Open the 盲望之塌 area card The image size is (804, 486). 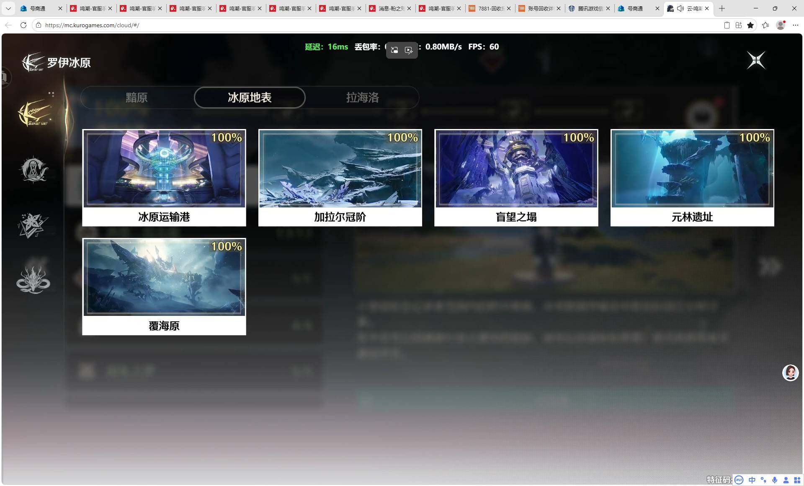click(516, 178)
